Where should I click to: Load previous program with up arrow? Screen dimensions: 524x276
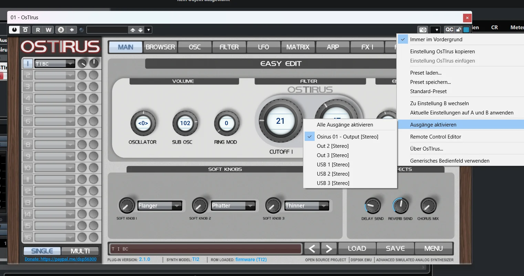(x=133, y=30)
